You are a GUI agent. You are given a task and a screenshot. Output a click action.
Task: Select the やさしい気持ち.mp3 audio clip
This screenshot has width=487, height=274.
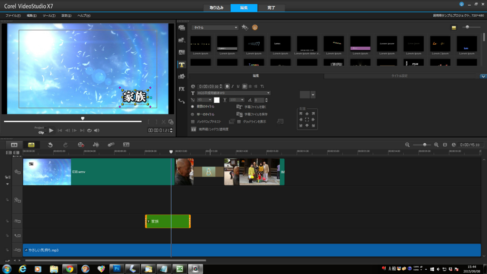pos(252,250)
